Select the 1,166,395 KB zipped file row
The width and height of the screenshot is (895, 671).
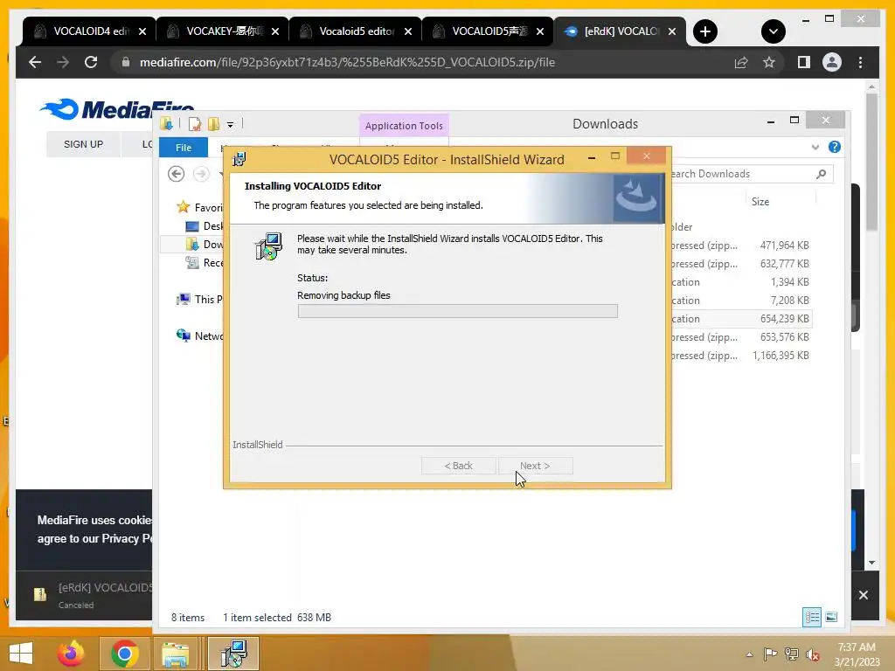pos(741,356)
